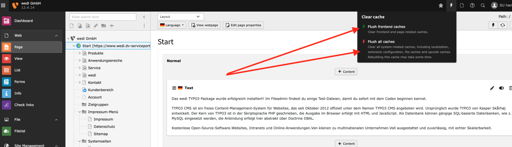Click the backend user section page icon in tree toolbar
Viewport: 512px width, 147px height.
(x=80, y=26)
